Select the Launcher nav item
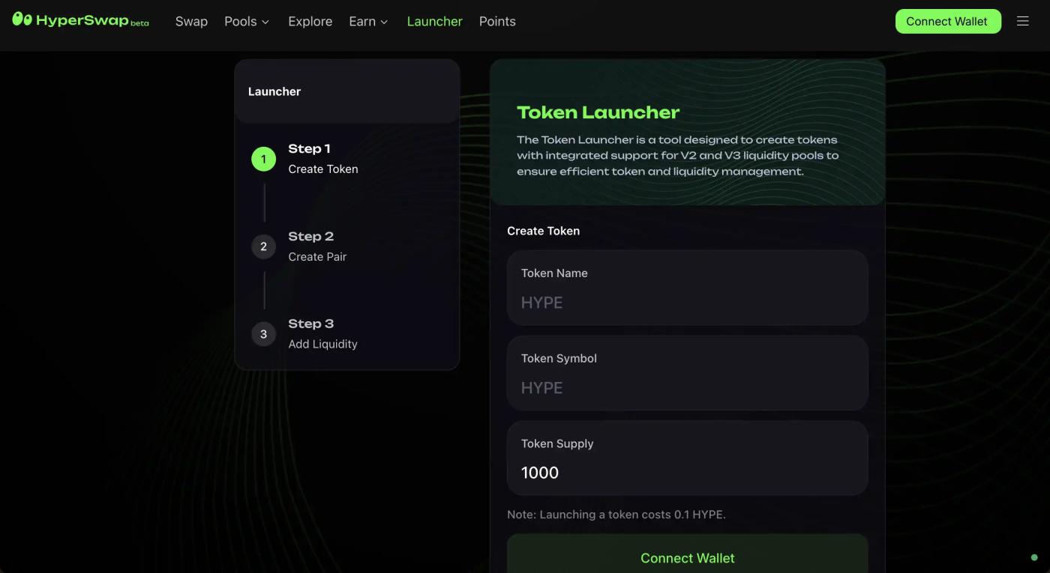1050x573 pixels. (434, 21)
